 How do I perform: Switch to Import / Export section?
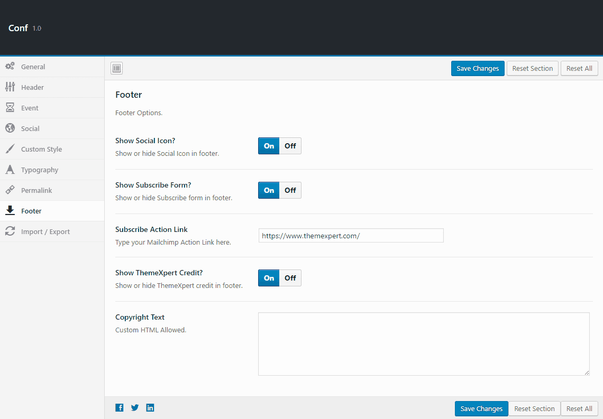[x=45, y=231]
